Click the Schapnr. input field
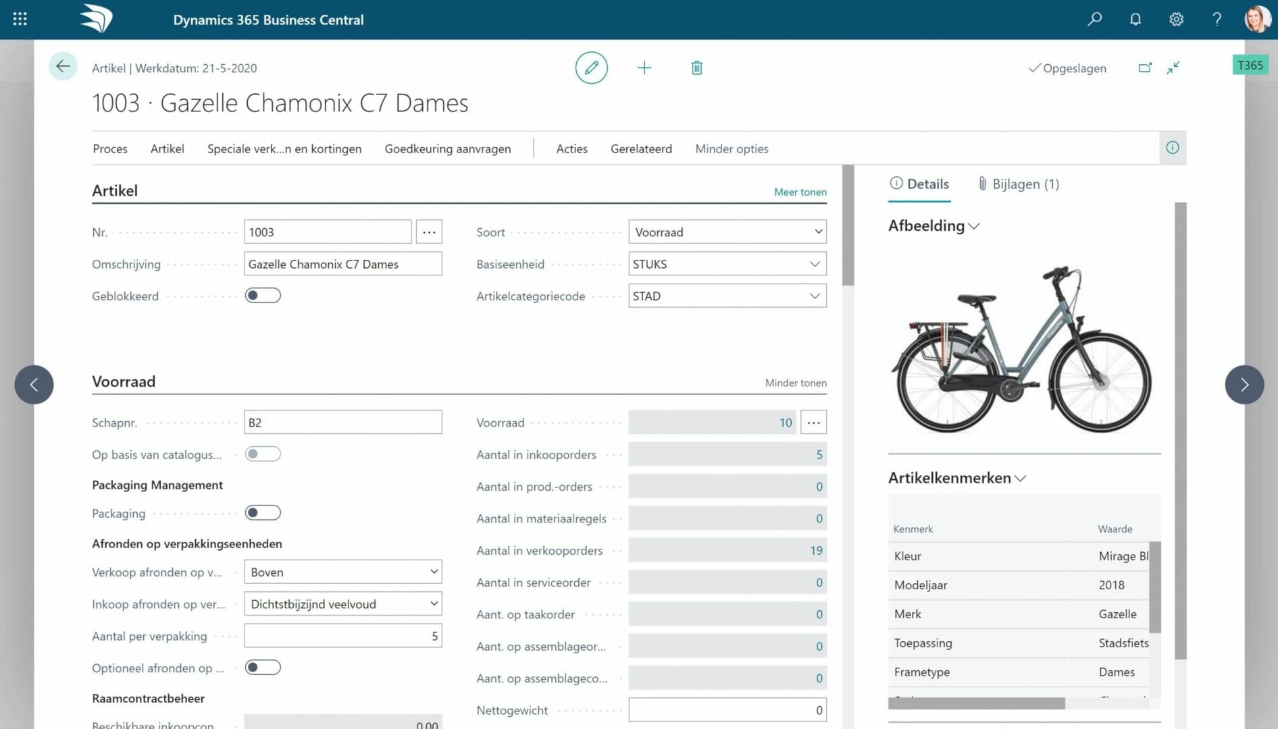 343,423
